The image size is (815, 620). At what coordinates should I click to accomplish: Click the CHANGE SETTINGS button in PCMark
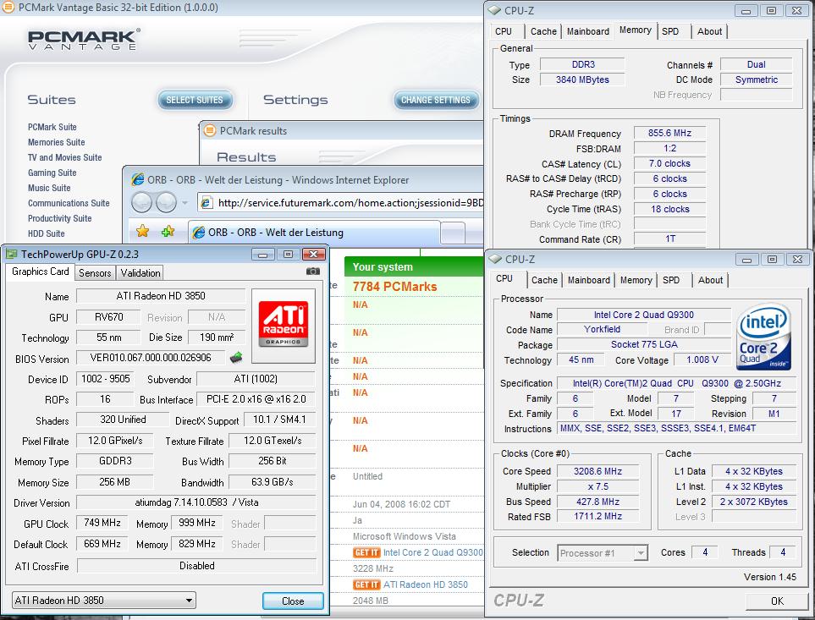click(436, 100)
